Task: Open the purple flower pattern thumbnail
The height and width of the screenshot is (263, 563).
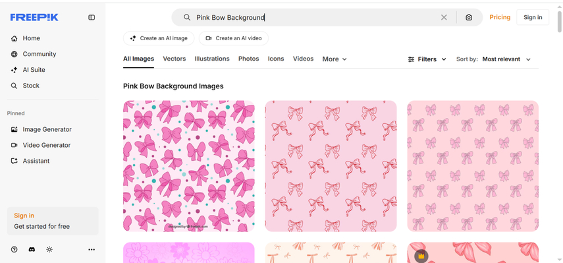Action: [189, 252]
